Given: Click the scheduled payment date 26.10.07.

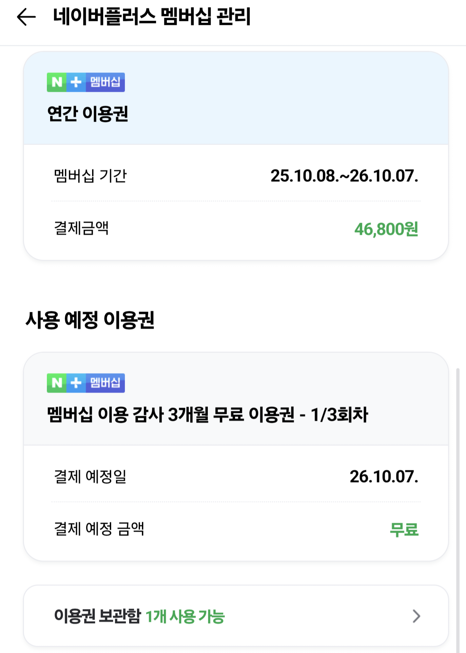Looking at the screenshot, I should tap(384, 476).
